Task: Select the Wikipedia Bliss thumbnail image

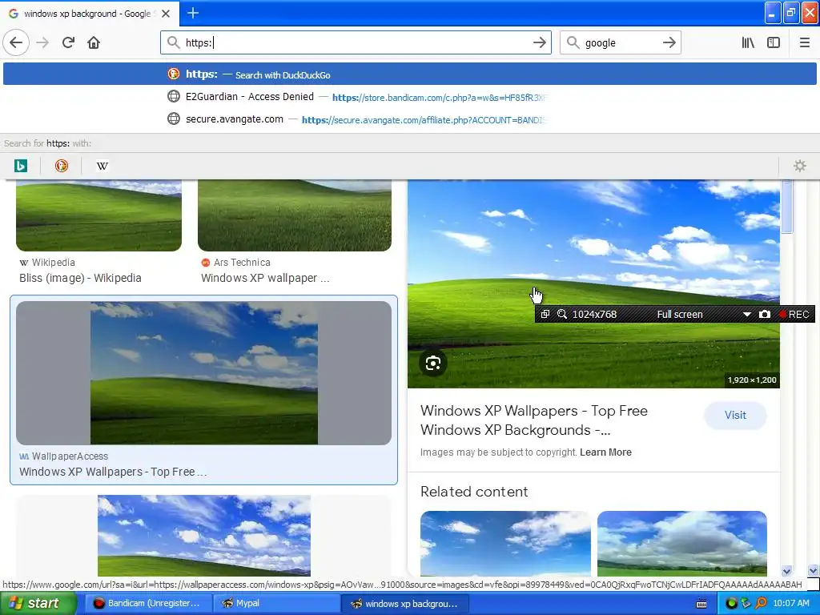Action: [x=98, y=215]
